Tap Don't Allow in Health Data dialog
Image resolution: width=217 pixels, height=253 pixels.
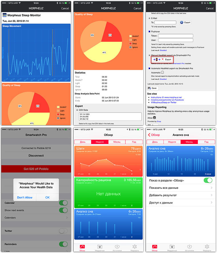click(x=25, y=197)
